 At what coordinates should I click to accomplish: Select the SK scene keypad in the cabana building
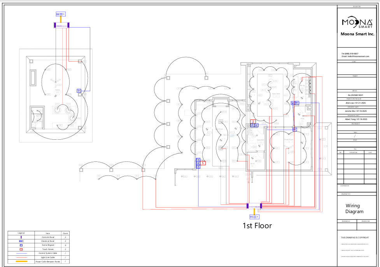click(x=79, y=91)
